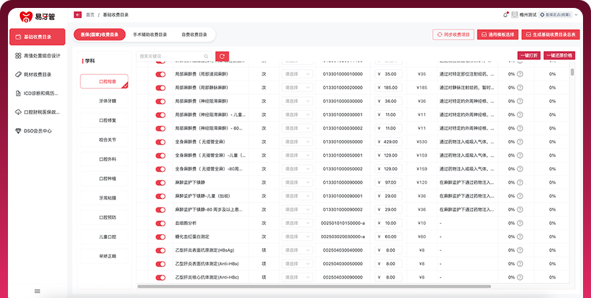Open 请选择 dropdown for code 013301000050001
The image size is (591, 298).
click(x=297, y=155)
